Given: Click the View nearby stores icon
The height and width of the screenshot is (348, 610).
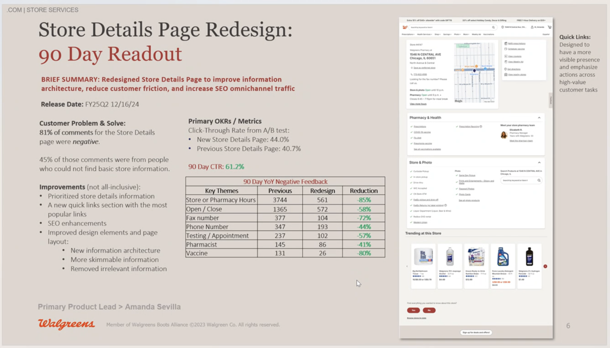Looking at the screenshot, I should coord(506,75).
